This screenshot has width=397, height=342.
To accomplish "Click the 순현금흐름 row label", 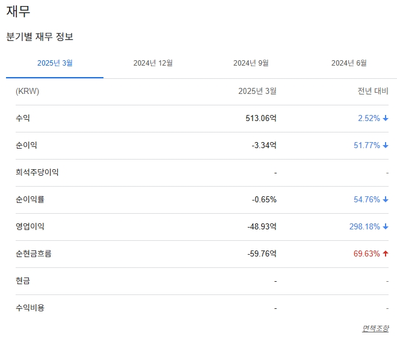I will pos(34,254).
